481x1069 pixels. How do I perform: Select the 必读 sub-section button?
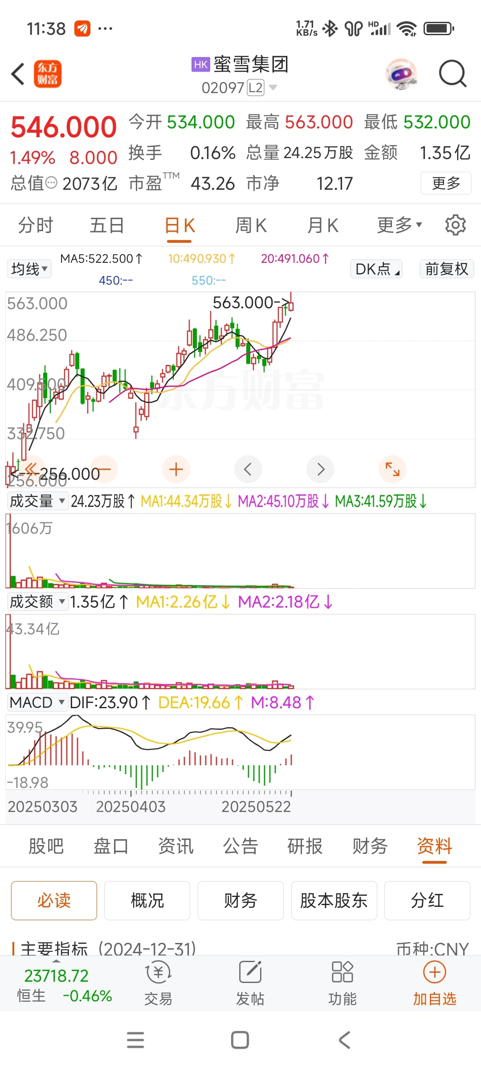[x=54, y=901]
